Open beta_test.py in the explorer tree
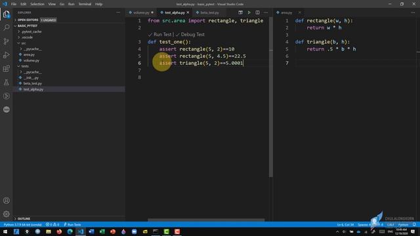420x236 pixels. click(32, 83)
